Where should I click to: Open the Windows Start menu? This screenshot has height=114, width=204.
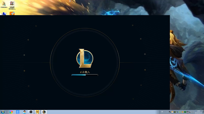tap(3, 112)
